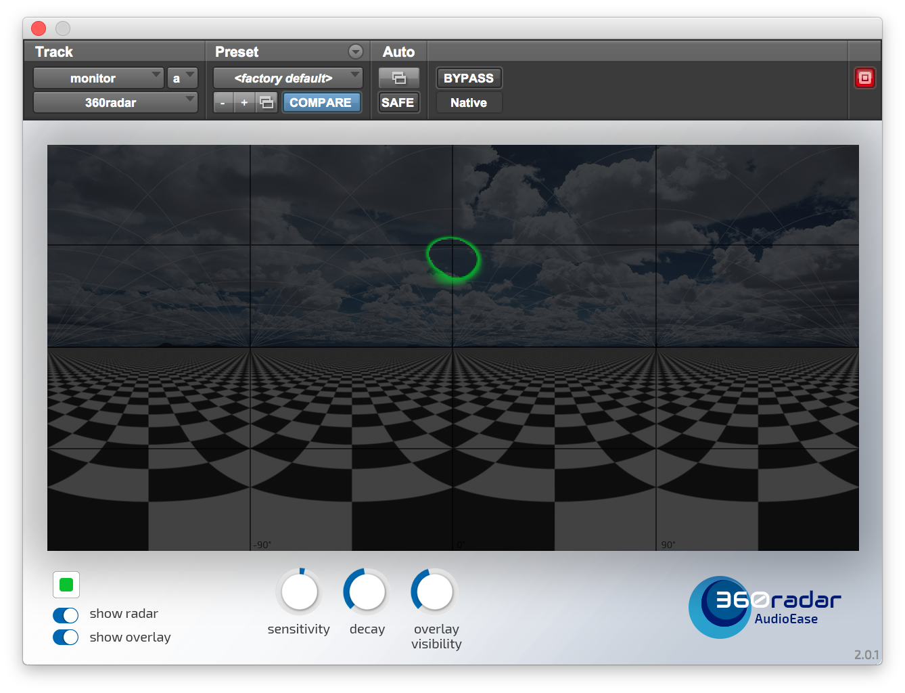
Task: Click the previous preset minus button
Action: [223, 103]
